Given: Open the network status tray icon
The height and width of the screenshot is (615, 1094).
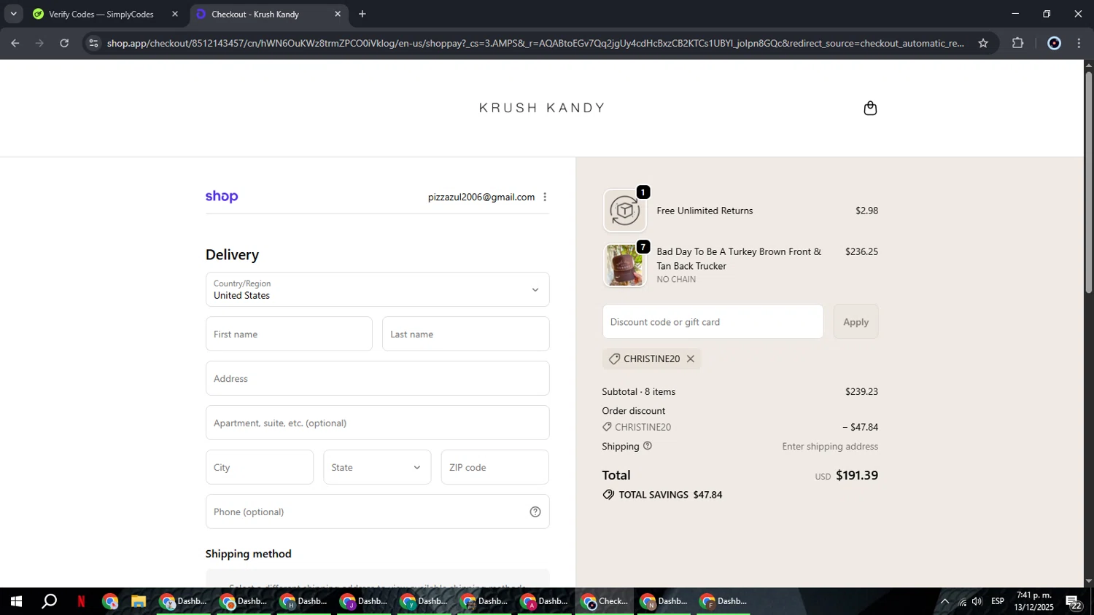Looking at the screenshot, I should point(962,601).
